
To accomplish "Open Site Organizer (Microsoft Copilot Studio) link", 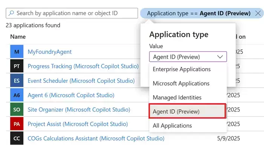I will click(x=79, y=110).
